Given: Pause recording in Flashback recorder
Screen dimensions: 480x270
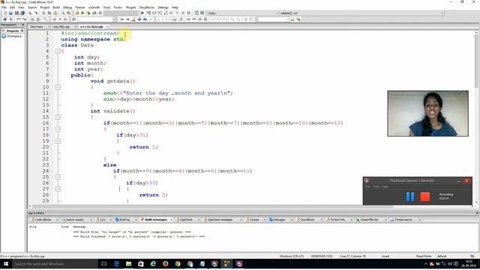Looking at the screenshot, I should [x=410, y=196].
